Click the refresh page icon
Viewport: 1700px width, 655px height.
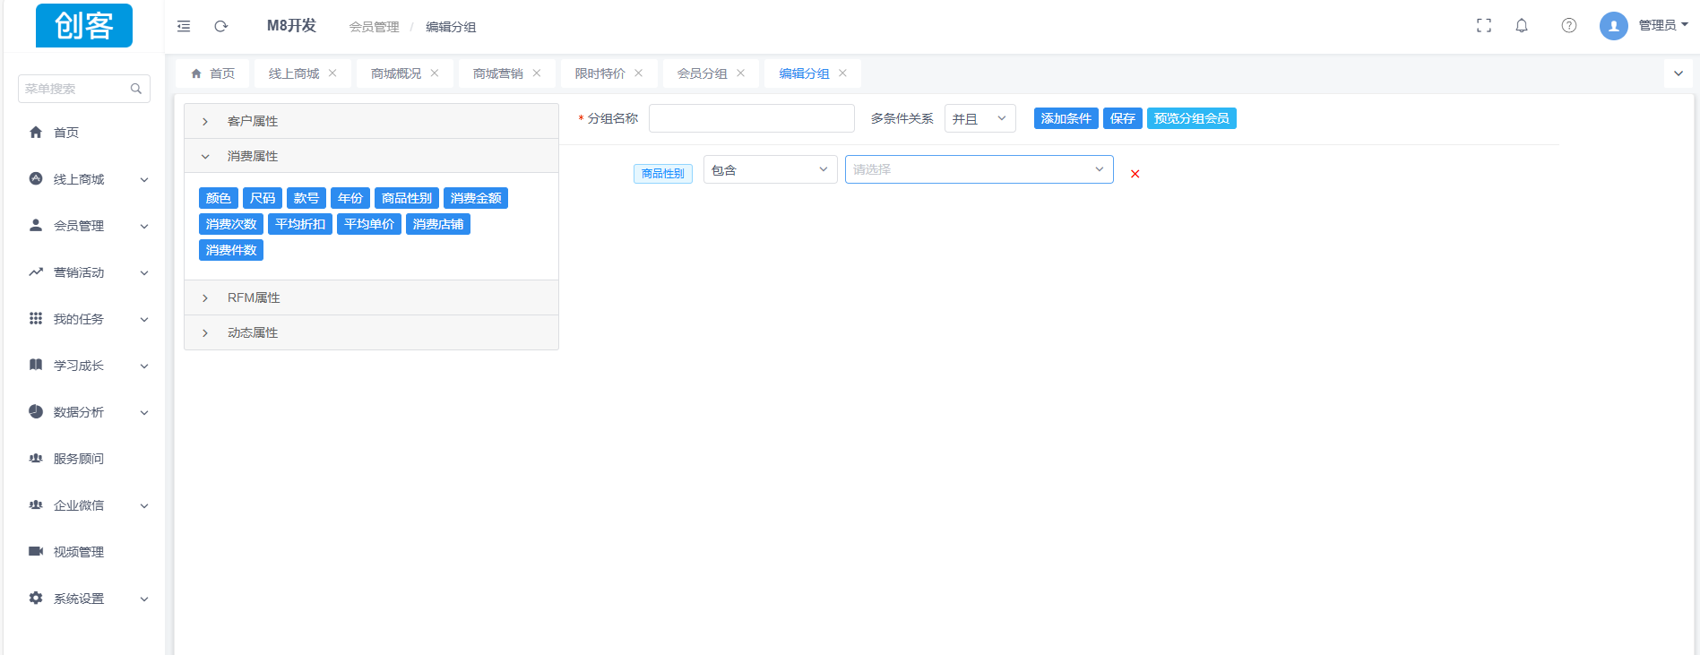[x=221, y=26]
